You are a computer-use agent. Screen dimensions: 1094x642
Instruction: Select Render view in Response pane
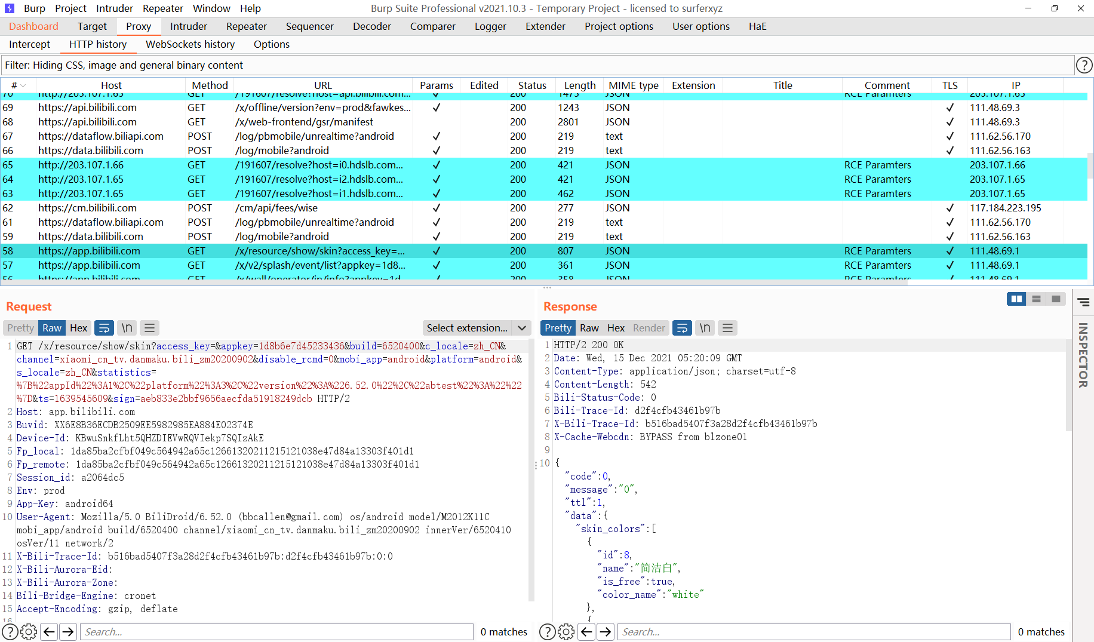point(649,328)
